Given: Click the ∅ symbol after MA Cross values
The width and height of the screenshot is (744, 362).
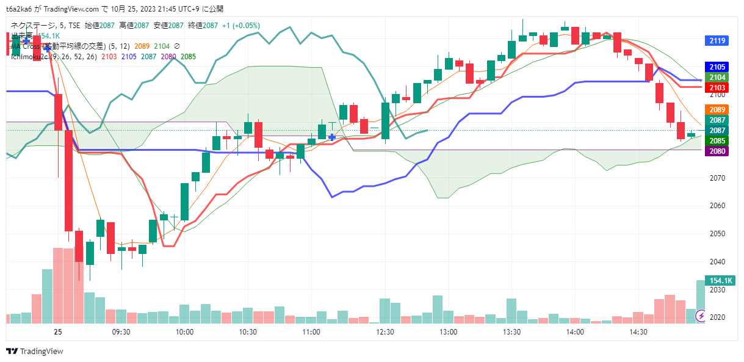Looking at the screenshot, I should pyautogui.click(x=177, y=46).
